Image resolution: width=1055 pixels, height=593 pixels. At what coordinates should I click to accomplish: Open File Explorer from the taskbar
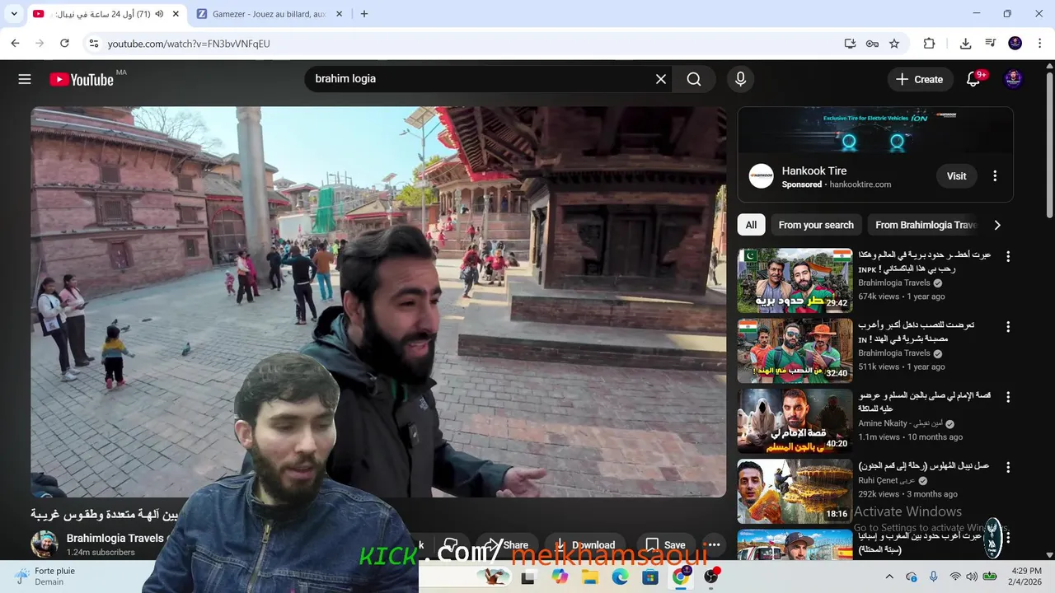point(590,577)
